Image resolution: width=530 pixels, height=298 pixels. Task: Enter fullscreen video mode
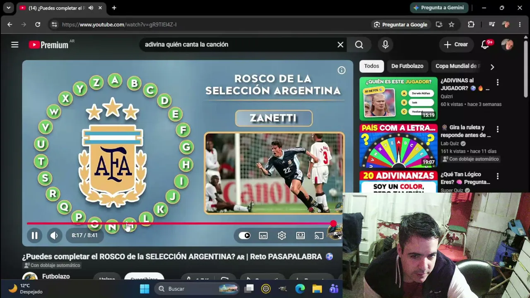pos(337,236)
